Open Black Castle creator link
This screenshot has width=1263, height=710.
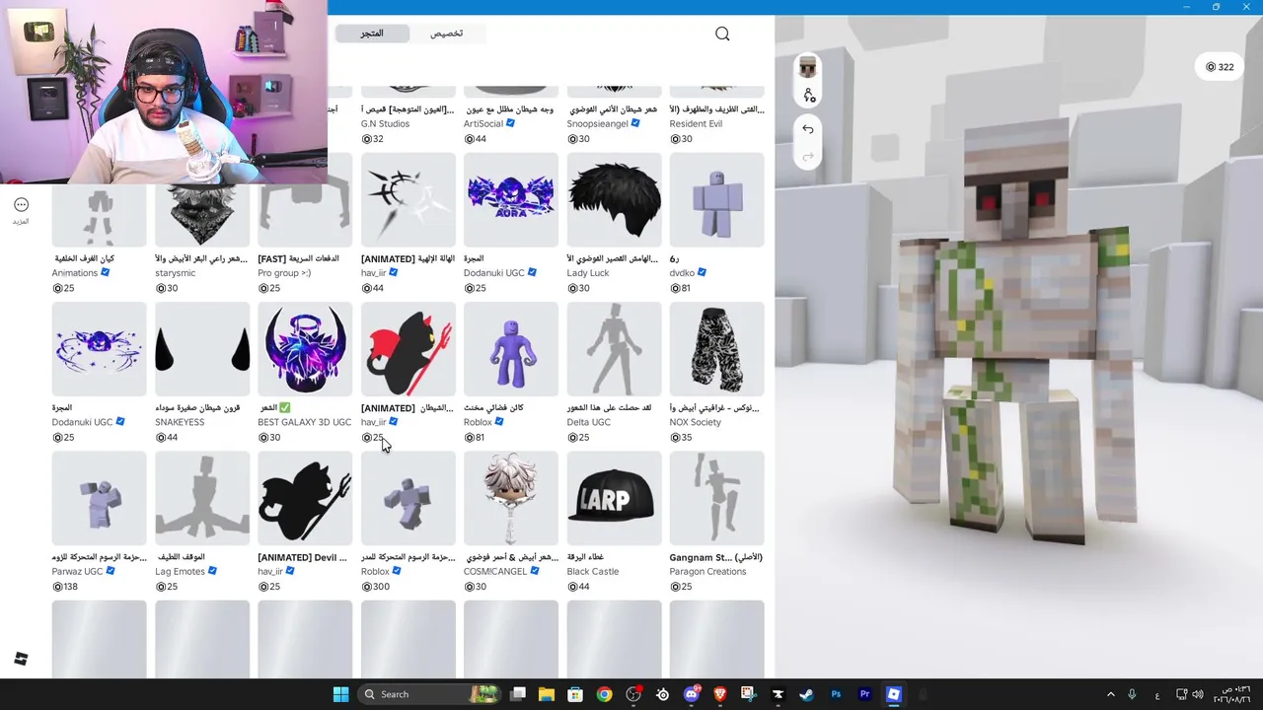[592, 572]
